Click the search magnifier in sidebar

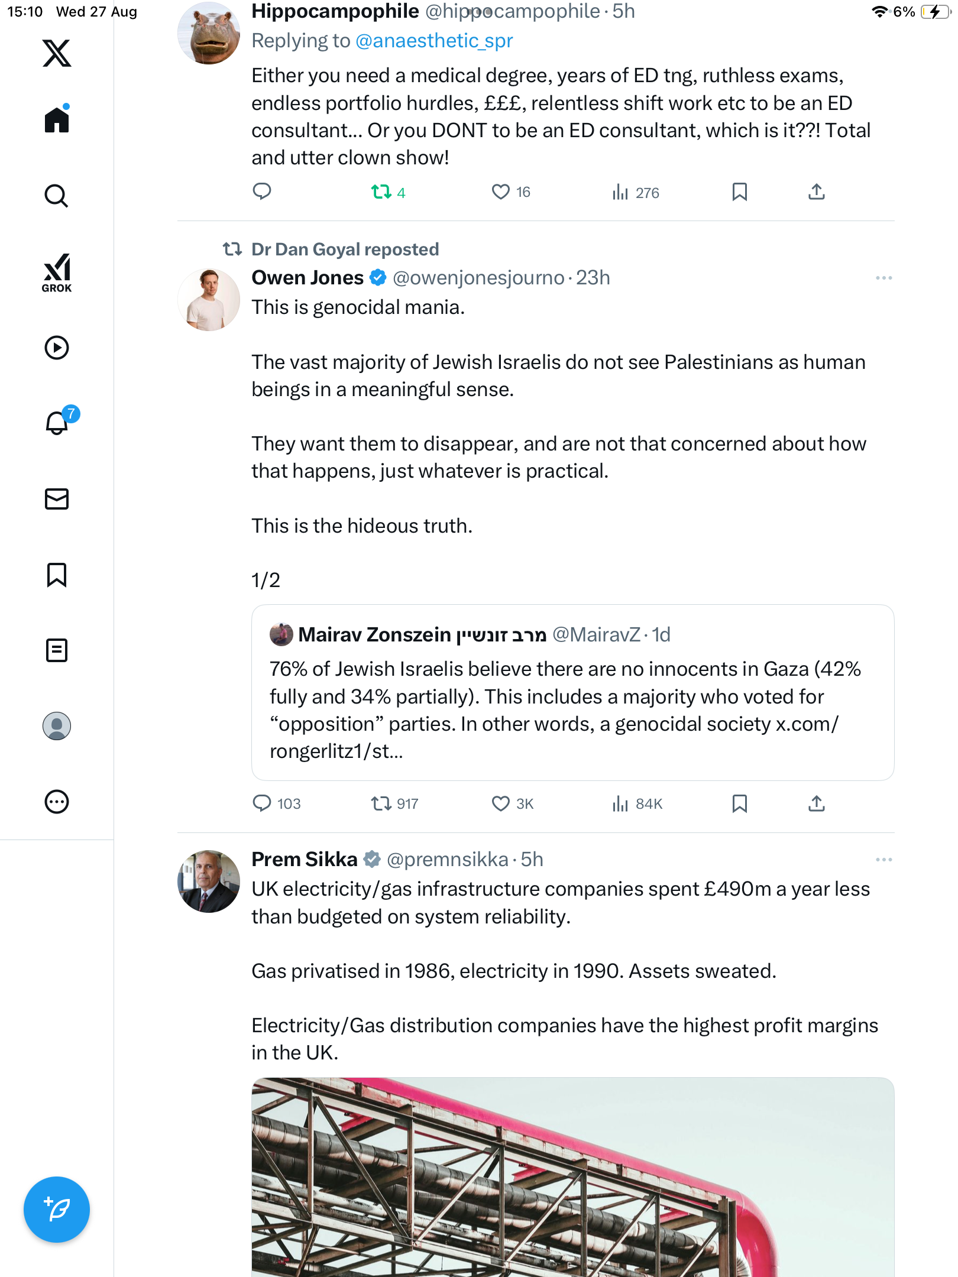pos(57,196)
